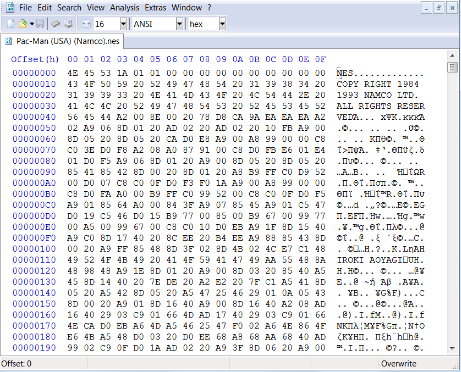Click hex byte 2E in row 00000020
This screenshot has height=372, width=461.
[304, 95]
